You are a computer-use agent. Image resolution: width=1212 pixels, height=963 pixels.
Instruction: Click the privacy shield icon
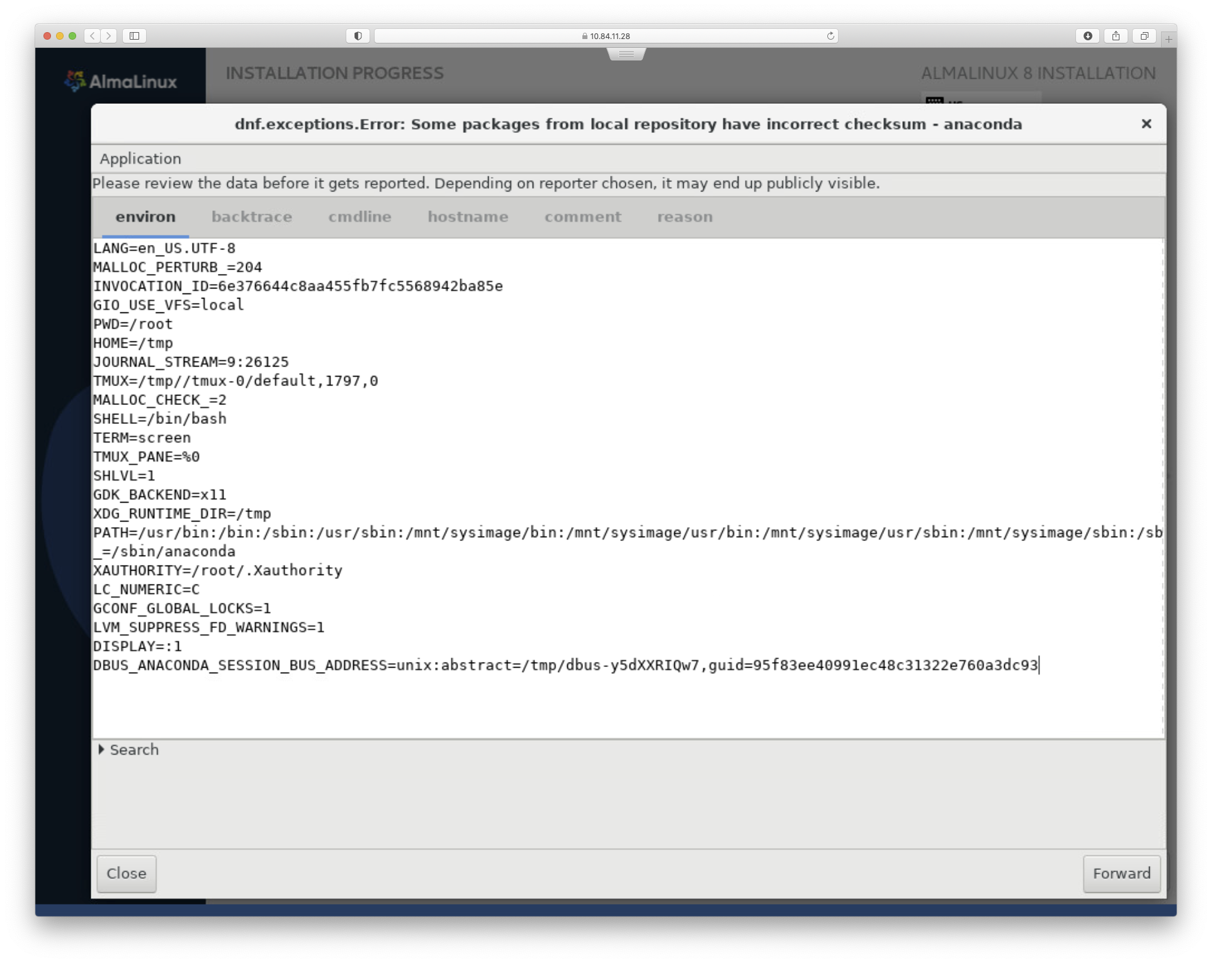click(358, 36)
